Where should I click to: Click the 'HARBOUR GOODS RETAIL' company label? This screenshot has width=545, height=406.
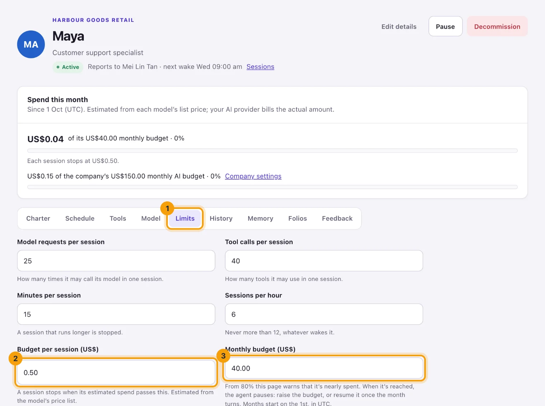pos(93,20)
